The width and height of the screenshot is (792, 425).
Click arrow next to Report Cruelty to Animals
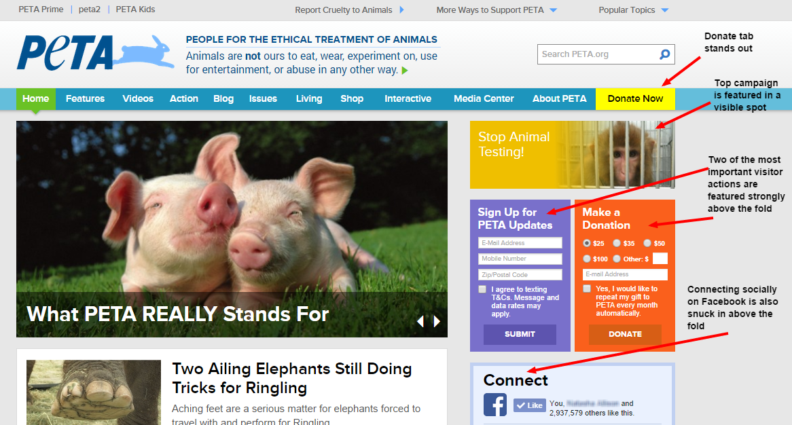pos(401,10)
